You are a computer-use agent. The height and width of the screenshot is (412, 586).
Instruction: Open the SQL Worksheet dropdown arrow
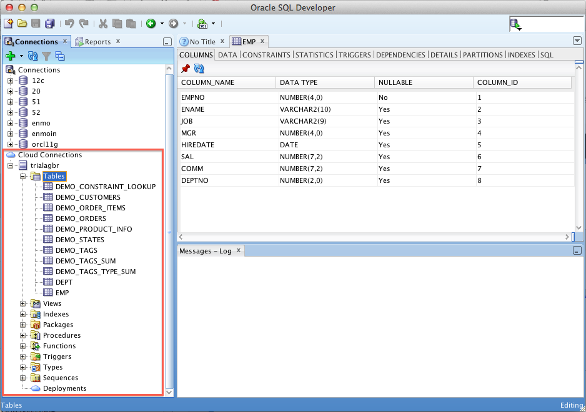click(214, 24)
